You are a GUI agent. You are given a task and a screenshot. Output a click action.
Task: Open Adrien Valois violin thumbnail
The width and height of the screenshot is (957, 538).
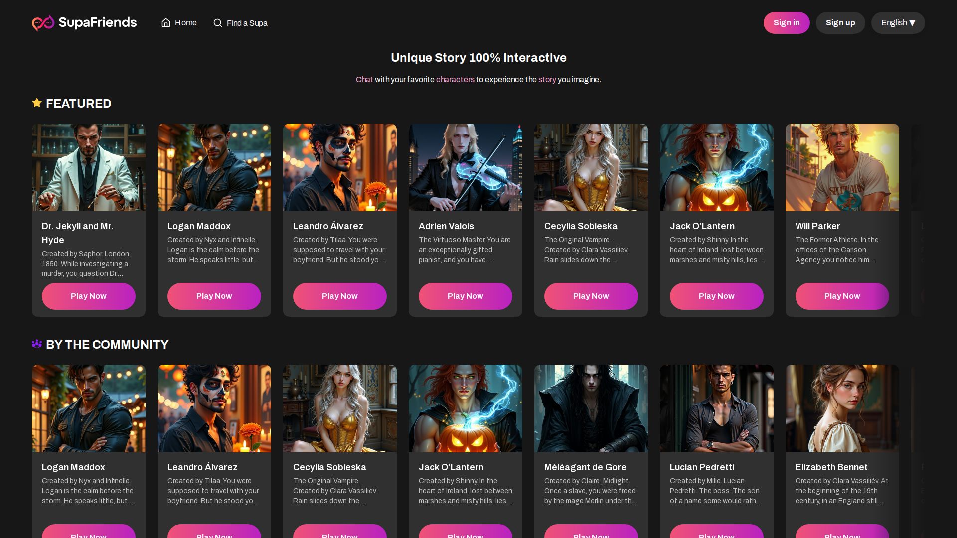tap(466, 167)
